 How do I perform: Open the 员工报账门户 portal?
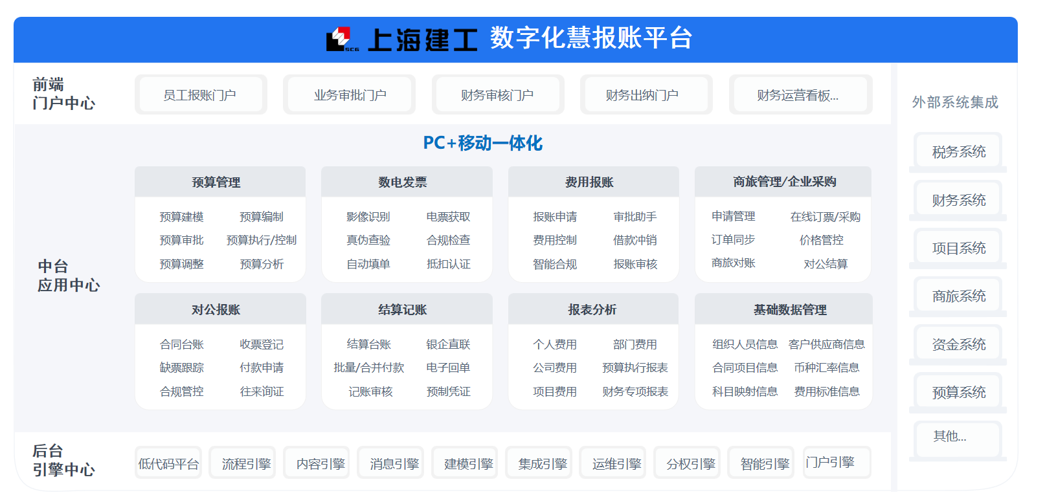pyautogui.click(x=201, y=95)
